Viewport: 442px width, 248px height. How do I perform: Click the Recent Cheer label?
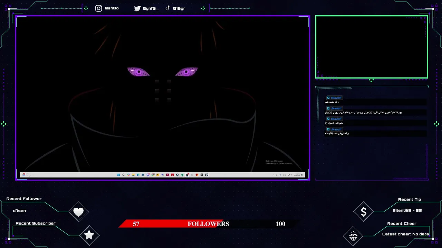pos(402,224)
